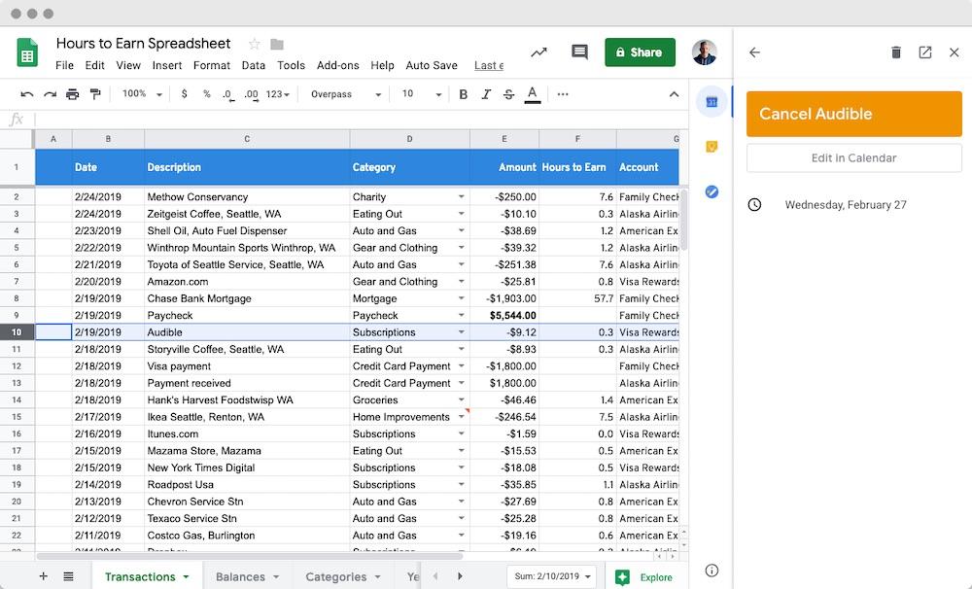Open event in new window icon

coord(925,52)
